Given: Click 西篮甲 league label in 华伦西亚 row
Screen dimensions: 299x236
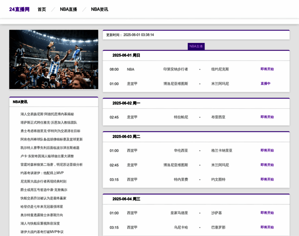Looking at the screenshot, I should [x=132, y=151].
